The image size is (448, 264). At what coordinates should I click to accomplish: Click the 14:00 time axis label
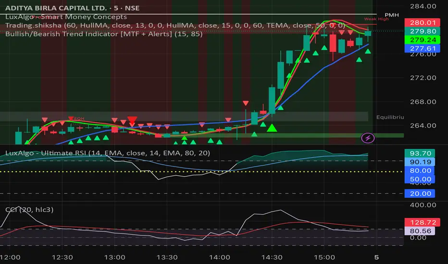click(x=219, y=257)
